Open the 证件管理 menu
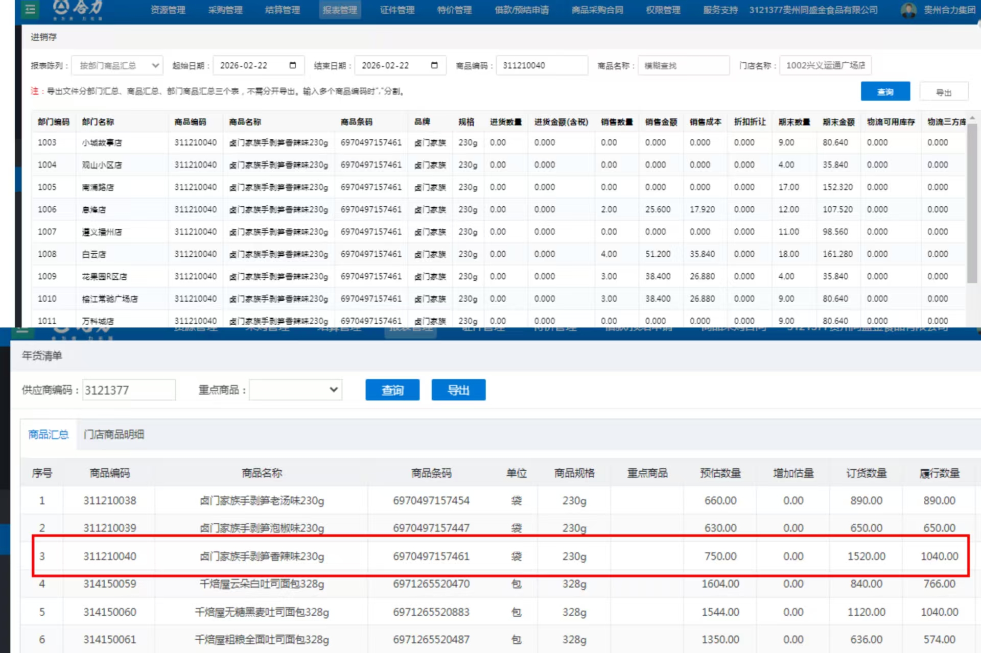The height and width of the screenshot is (653, 981). click(397, 10)
